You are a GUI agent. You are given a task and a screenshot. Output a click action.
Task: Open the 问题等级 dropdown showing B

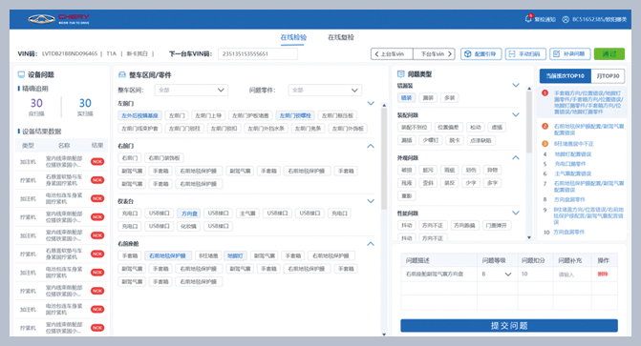(x=497, y=275)
